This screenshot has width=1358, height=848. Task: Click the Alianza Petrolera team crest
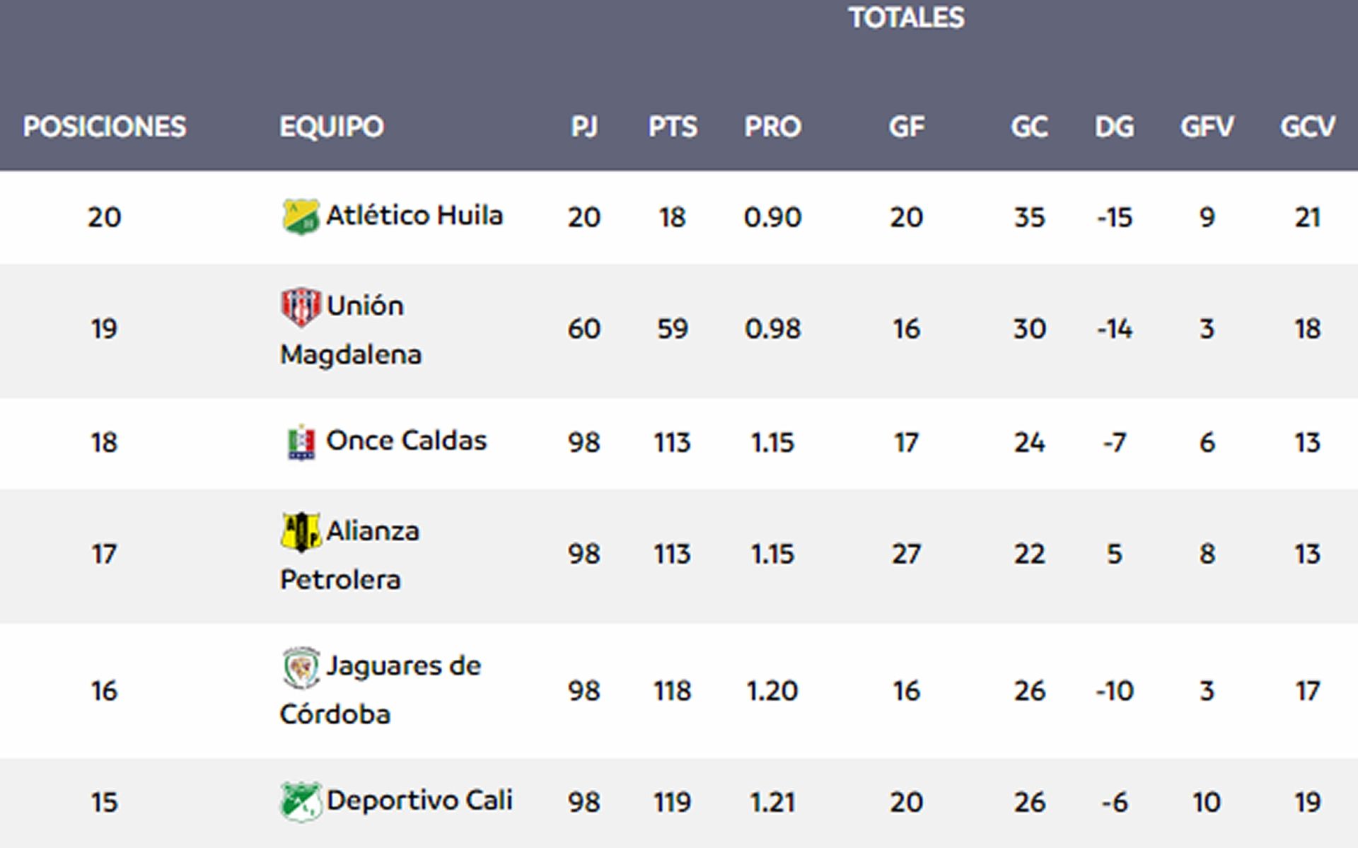coord(301,532)
